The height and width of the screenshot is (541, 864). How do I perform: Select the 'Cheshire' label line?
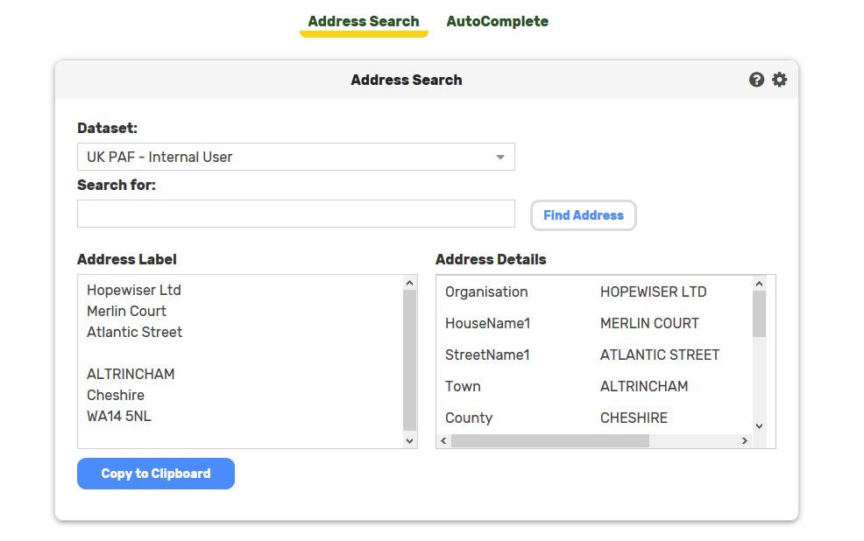[x=116, y=395]
